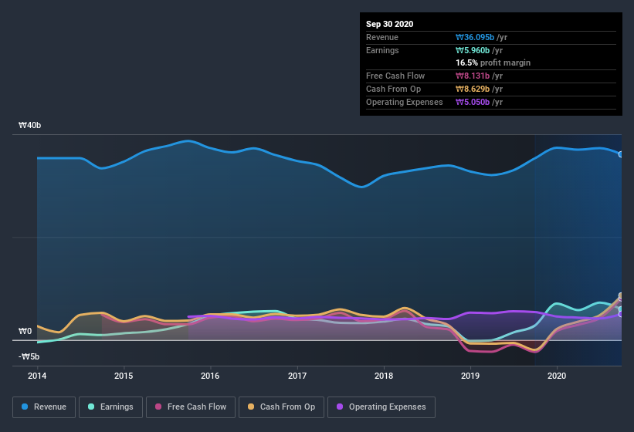Click the ₩8.131b free cash flow value
634x432 pixels.
point(473,76)
